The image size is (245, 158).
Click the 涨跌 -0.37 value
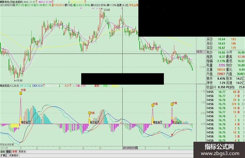tap(222, 57)
